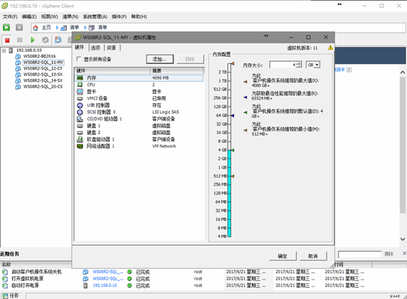
Task: Select the memory hardware icon row
Action: (x=139, y=77)
